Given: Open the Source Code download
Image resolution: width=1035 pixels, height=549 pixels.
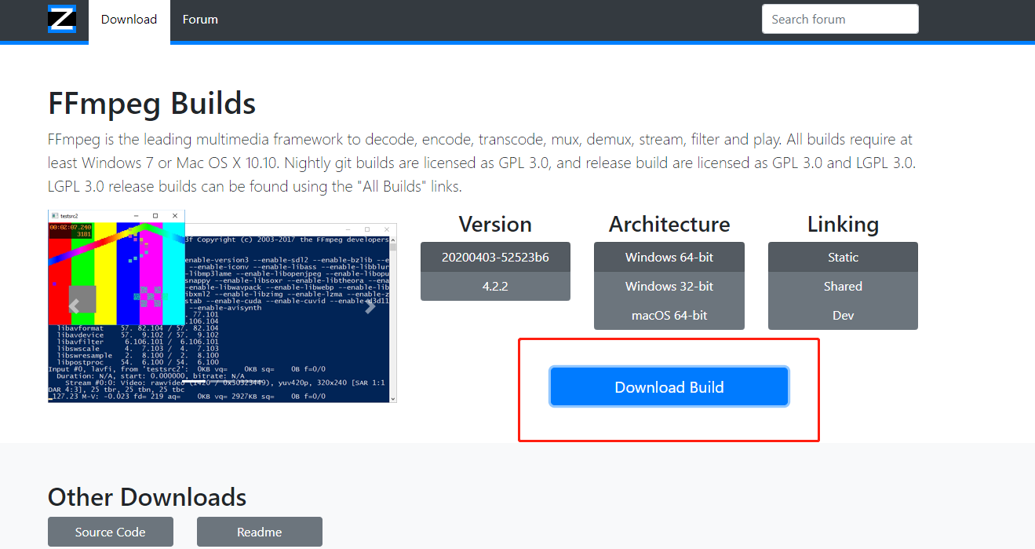Looking at the screenshot, I should click(x=110, y=532).
